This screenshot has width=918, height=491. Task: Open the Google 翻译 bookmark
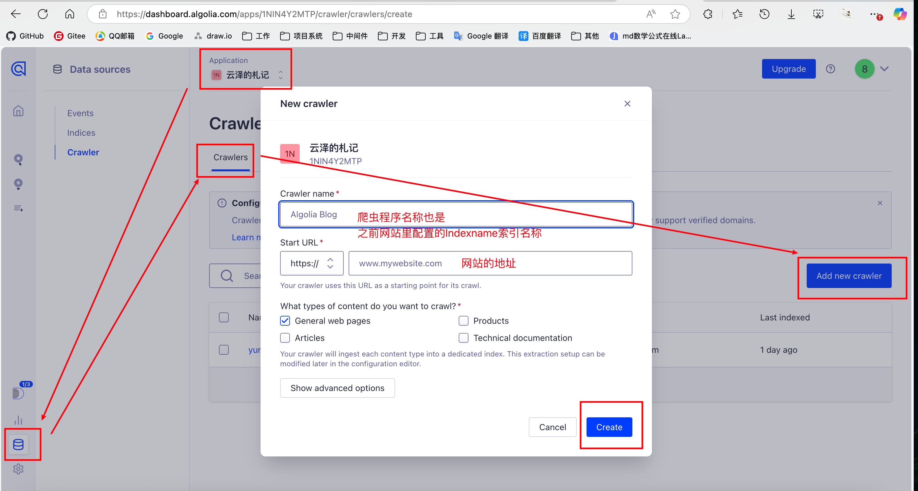coord(481,36)
